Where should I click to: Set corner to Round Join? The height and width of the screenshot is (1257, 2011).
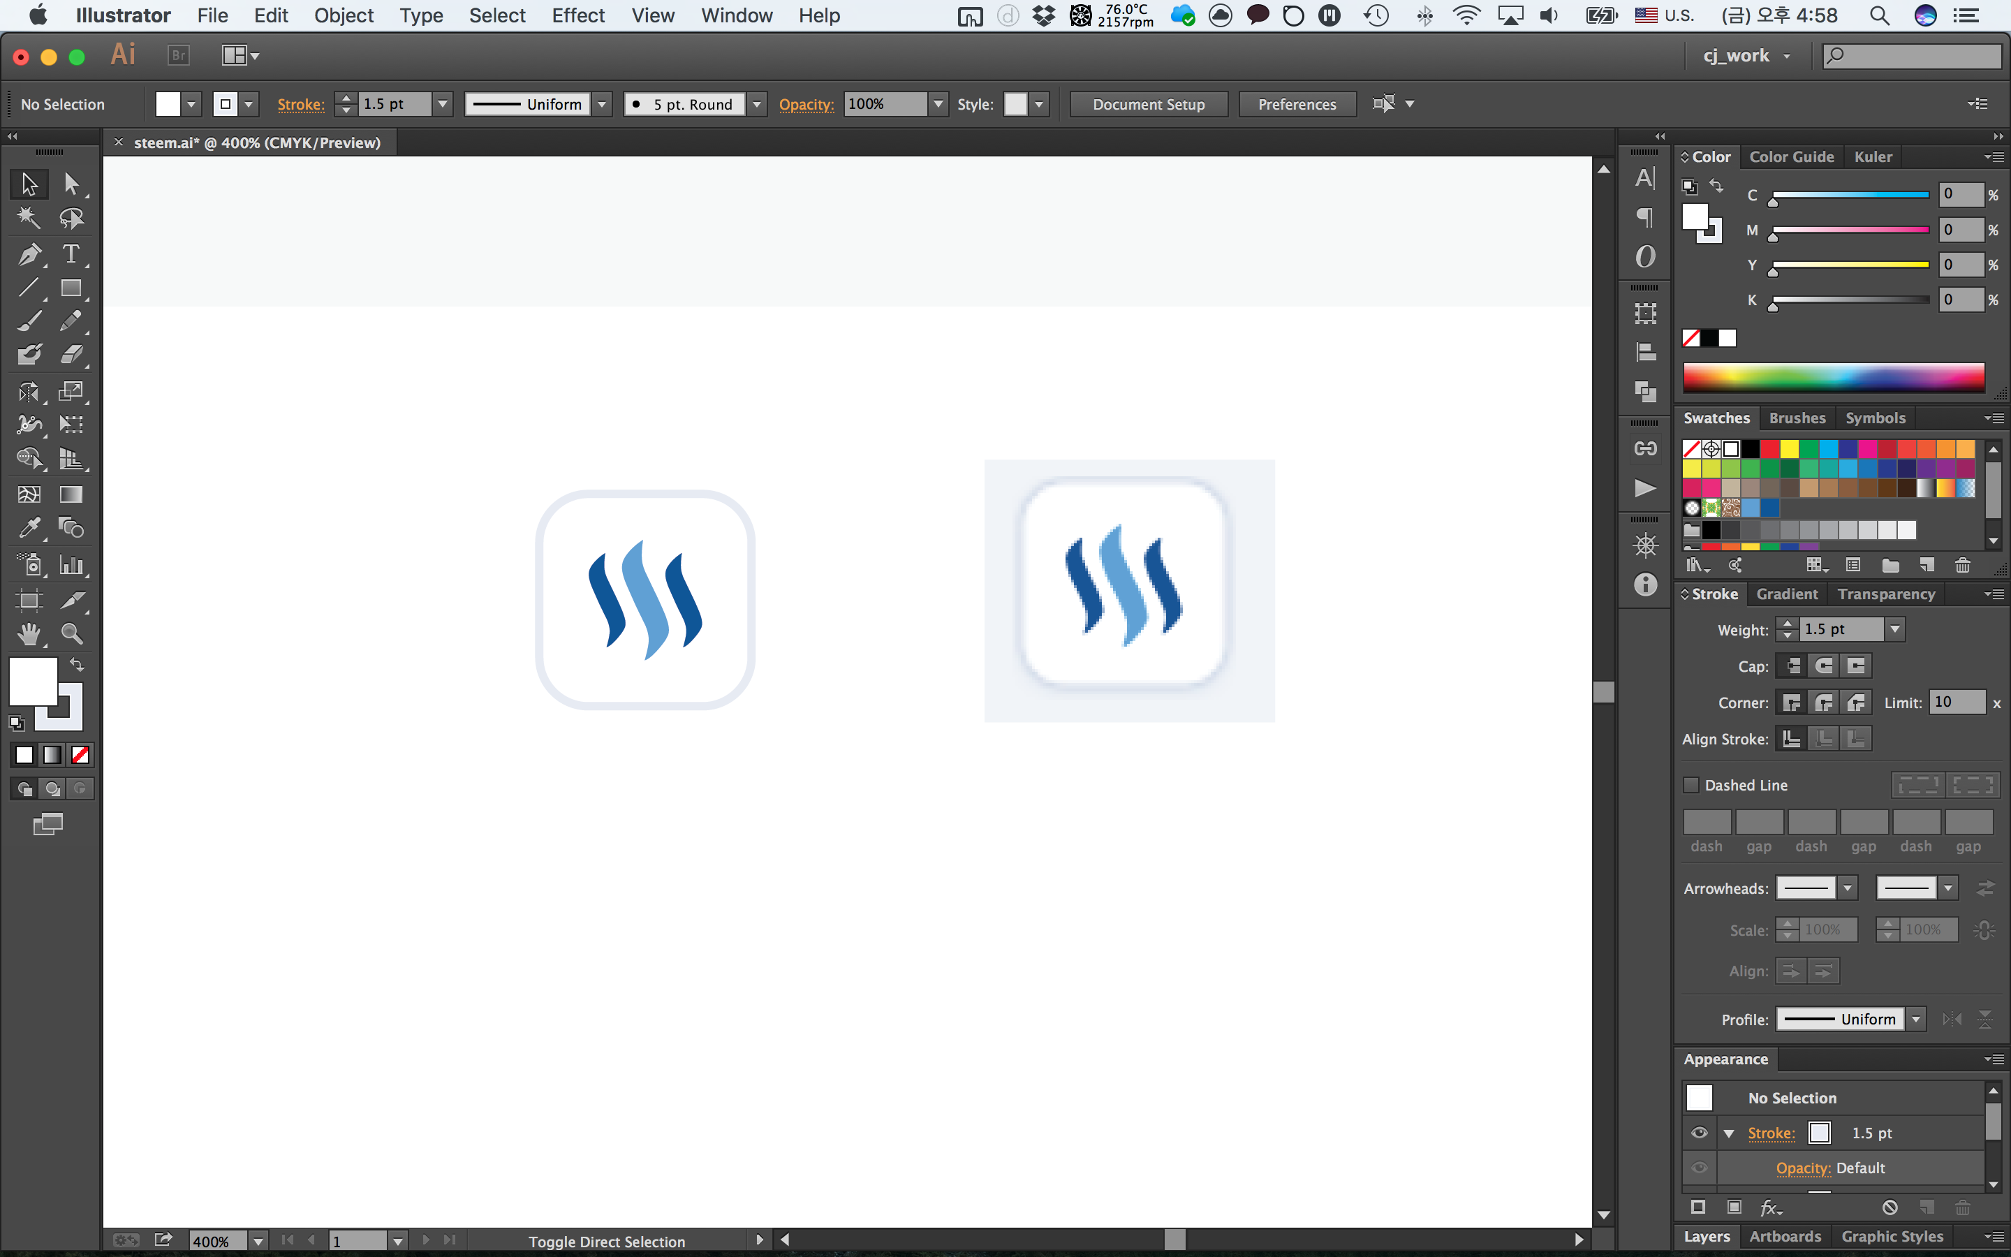coord(1824,703)
